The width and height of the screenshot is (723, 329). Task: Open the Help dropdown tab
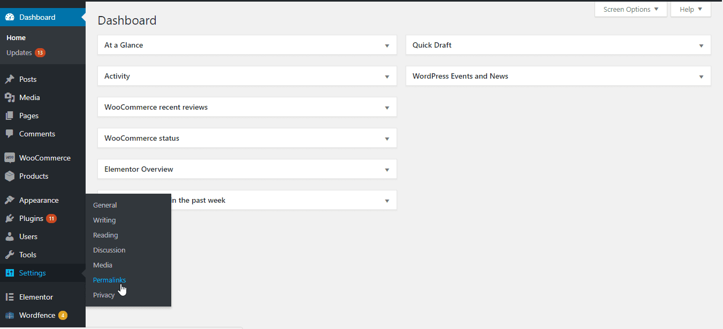coord(690,10)
